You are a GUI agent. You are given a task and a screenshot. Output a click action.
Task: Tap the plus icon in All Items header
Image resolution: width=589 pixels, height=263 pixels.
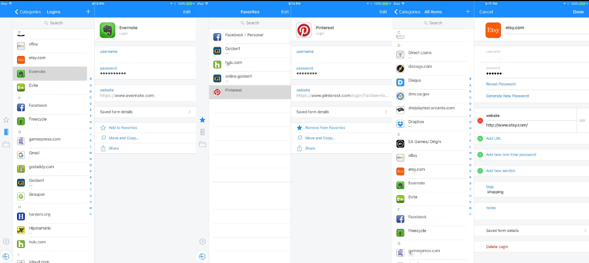click(468, 11)
